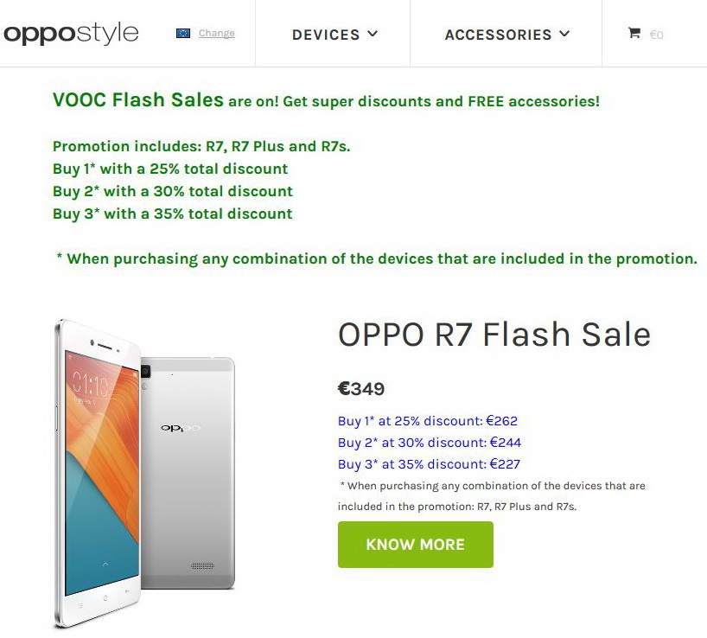Click the EU flag icon

[x=183, y=34]
